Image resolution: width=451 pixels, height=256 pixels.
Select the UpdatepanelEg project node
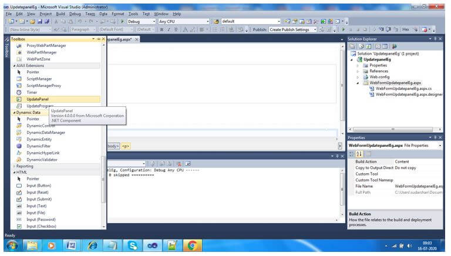point(377,59)
